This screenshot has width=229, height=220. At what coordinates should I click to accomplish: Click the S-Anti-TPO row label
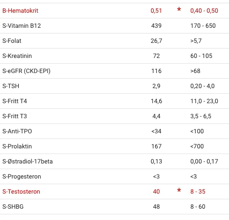pos(17,131)
